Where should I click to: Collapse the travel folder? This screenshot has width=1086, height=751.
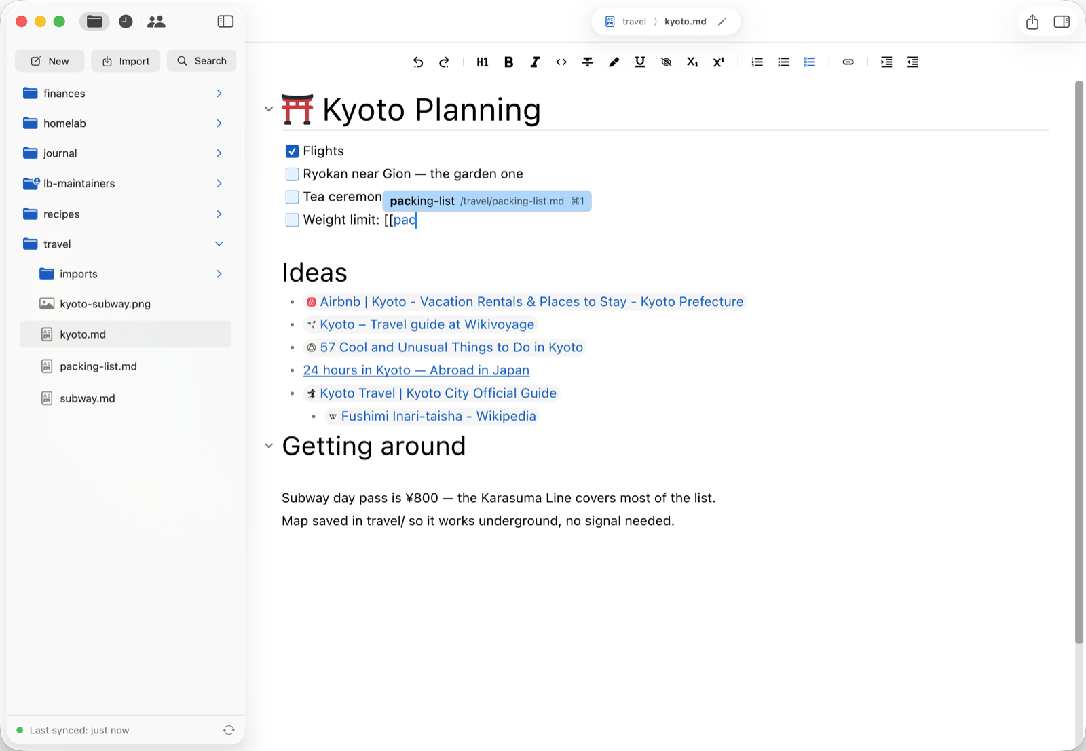[219, 244]
